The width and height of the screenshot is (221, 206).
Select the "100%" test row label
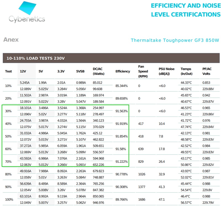click(x=9, y=200)
